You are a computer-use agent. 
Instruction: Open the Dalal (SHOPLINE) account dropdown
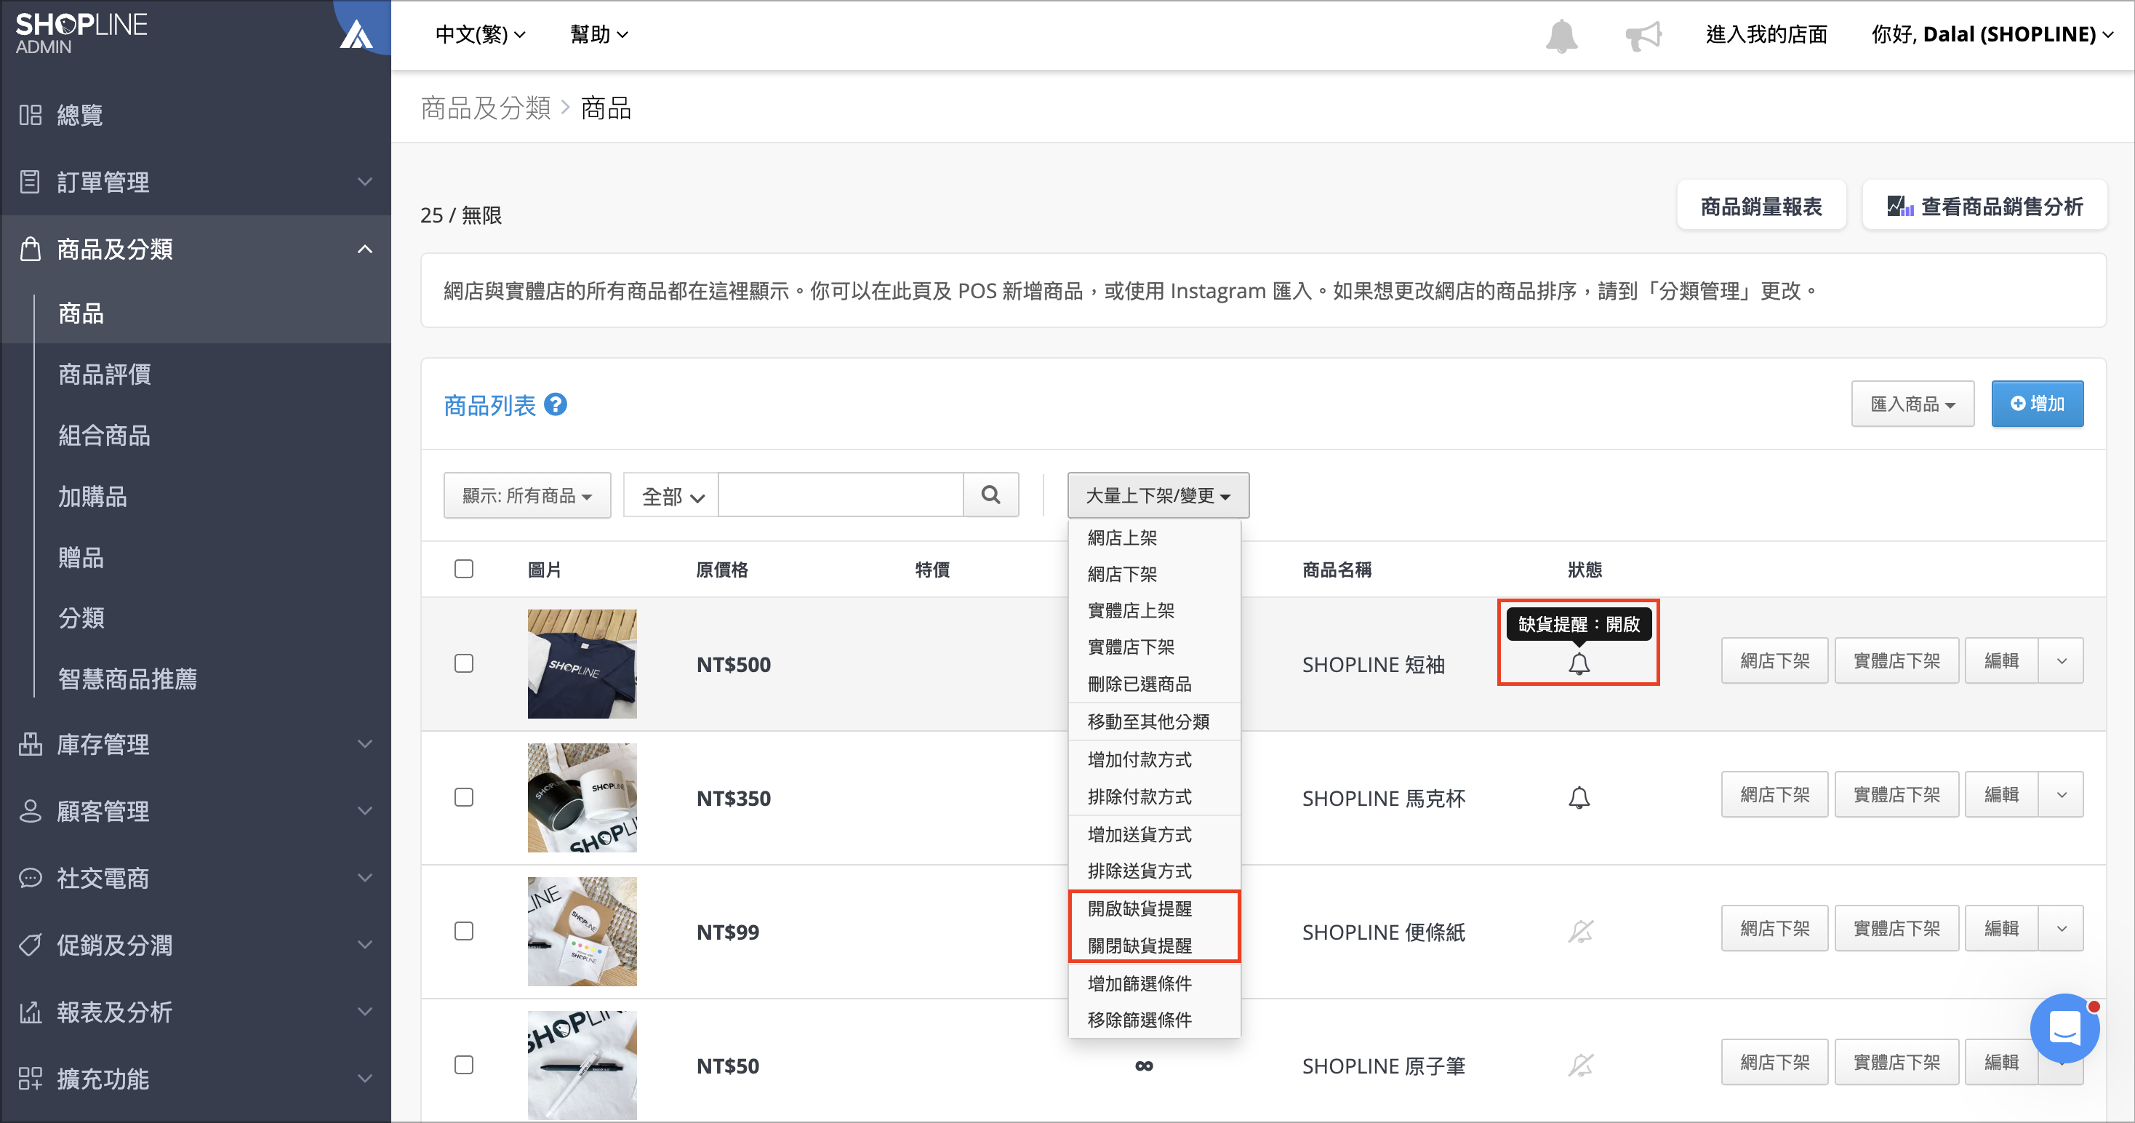(1992, 35)
